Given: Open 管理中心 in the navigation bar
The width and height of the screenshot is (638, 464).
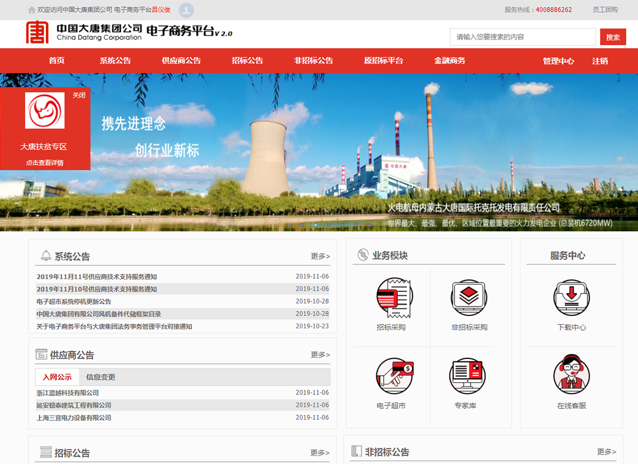Looking at the screenshot, I should point(558,61).
